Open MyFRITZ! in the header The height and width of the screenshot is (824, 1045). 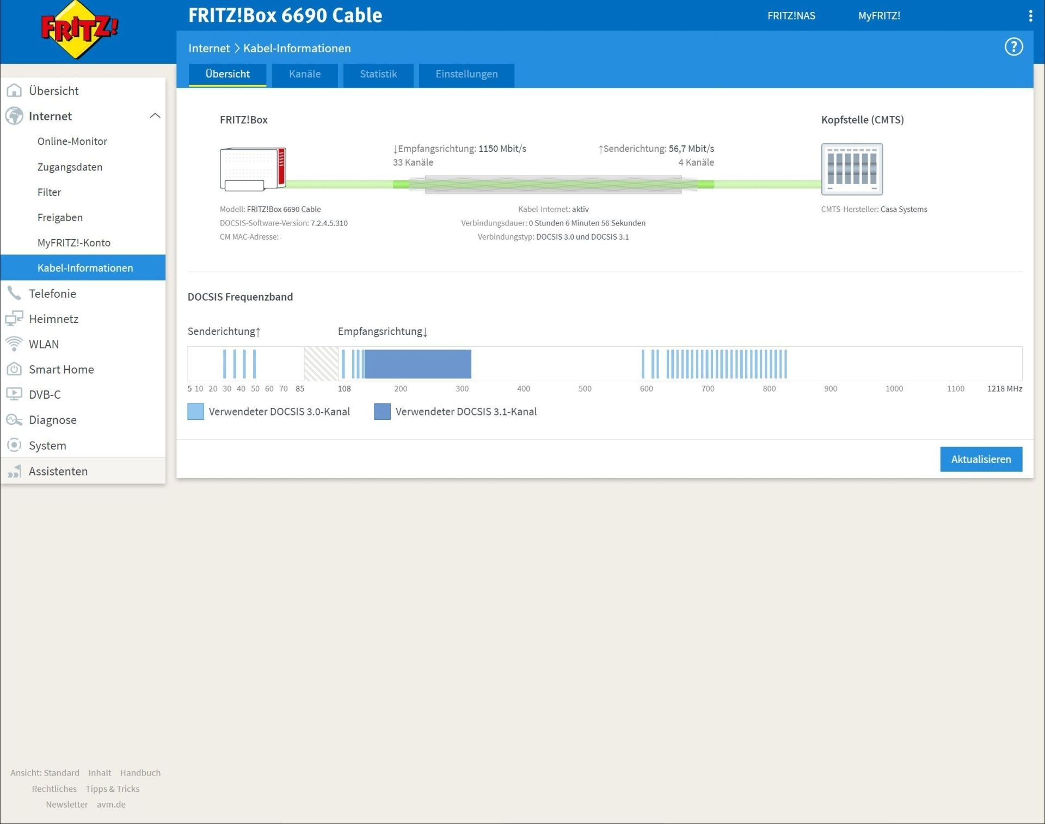[x=879, y=16]
